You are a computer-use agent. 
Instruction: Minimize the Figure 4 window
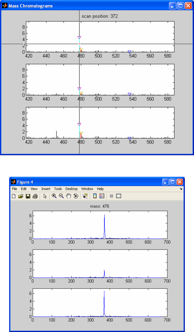(x=165, y=182)
